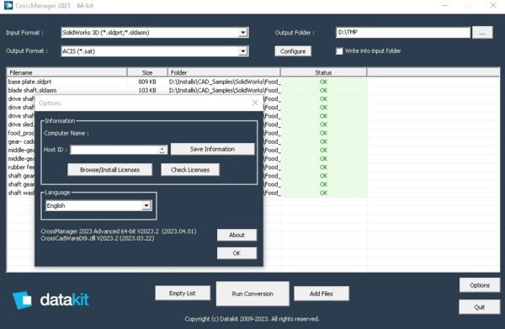505x329 pixels.
Task: Sort by Size column header
Action: click(147, 72)
